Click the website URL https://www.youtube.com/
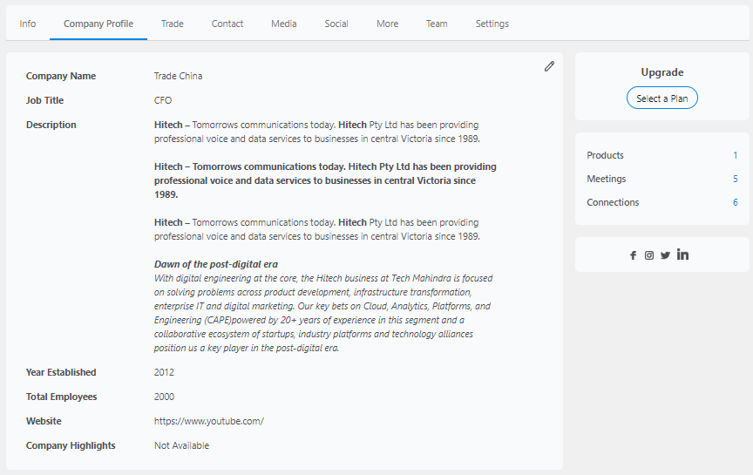The width and height of the screenshot is (753, 475). click(209, 421)
